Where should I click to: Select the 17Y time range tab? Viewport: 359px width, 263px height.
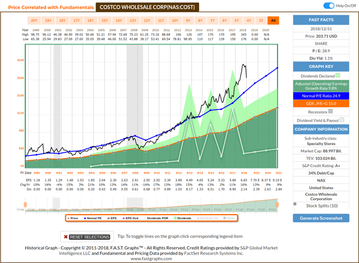76,20
